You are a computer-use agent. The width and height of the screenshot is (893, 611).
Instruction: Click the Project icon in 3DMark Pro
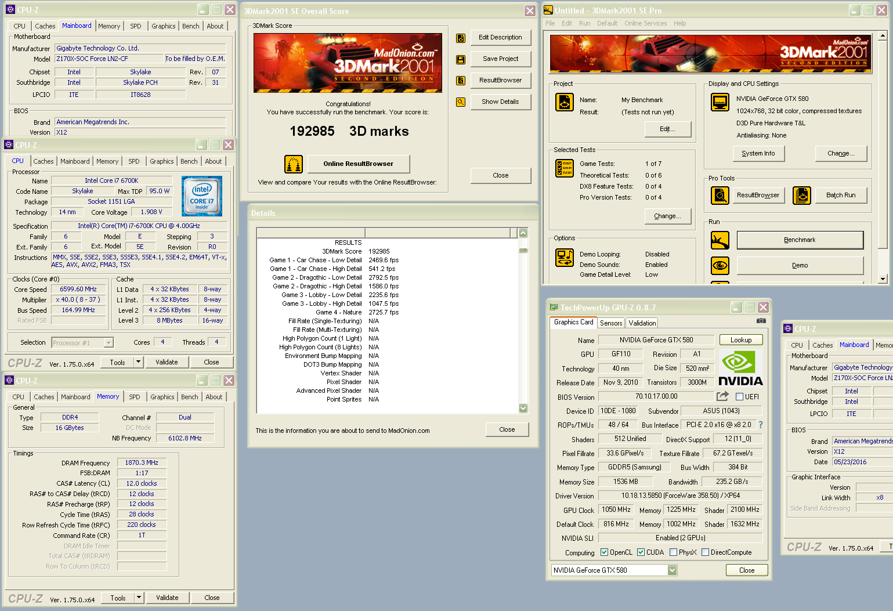[x=565, y=102]
